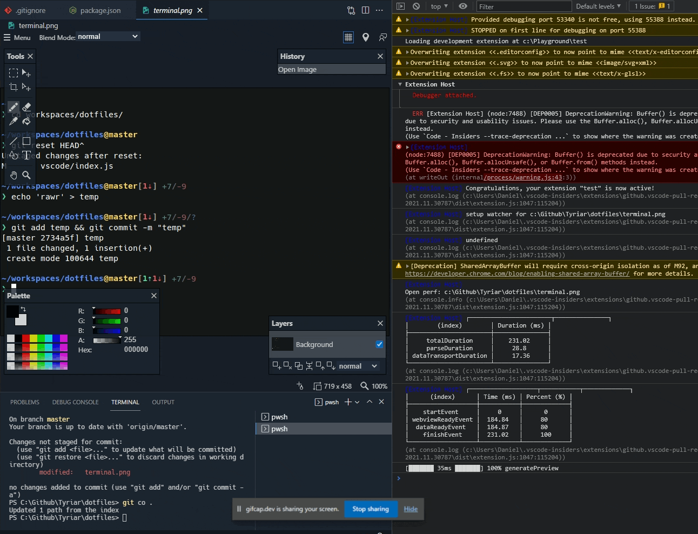
Task: Select the Eraser tool
Action: point(26,106)
